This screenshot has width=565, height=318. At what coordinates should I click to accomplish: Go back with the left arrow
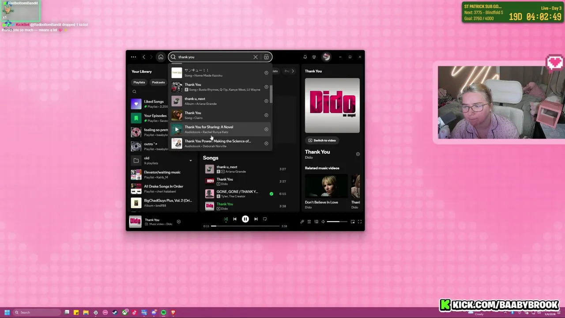144,57
